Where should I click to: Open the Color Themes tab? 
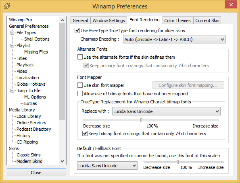tap(177, 21)
